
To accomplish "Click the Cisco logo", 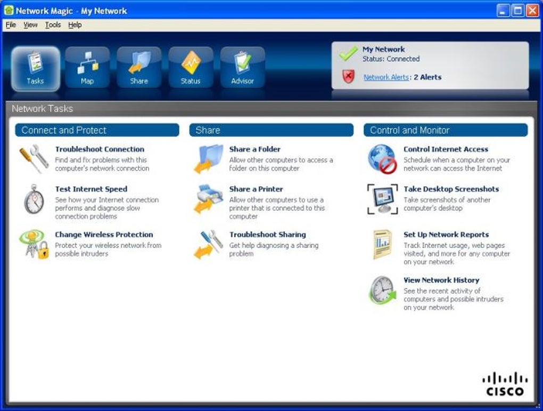I will point(505,384).
